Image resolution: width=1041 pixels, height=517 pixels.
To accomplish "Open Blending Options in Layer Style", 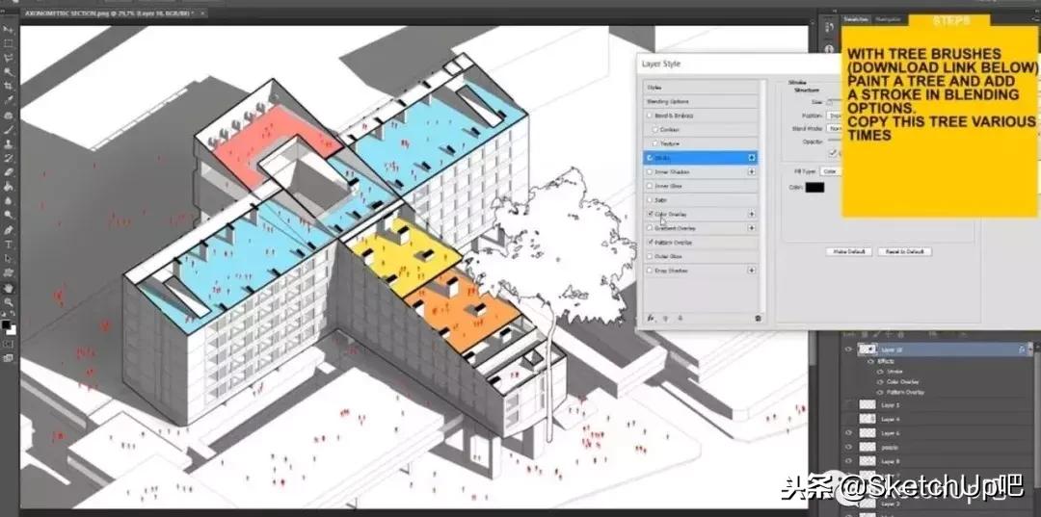I will [x=701, y=101].
